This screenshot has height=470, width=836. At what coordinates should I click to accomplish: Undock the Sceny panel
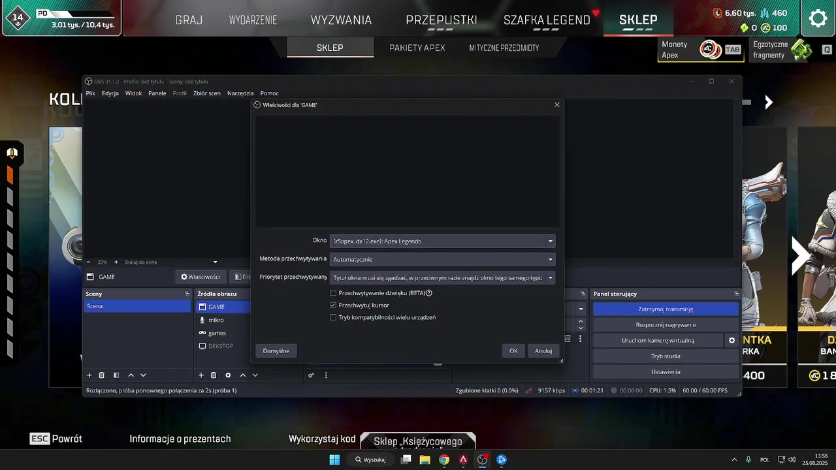point(187,294)
